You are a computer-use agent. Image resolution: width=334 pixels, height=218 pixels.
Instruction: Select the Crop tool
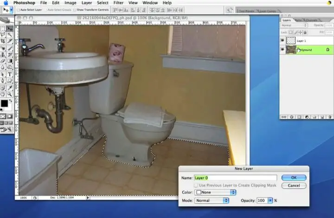click(3, 41)
